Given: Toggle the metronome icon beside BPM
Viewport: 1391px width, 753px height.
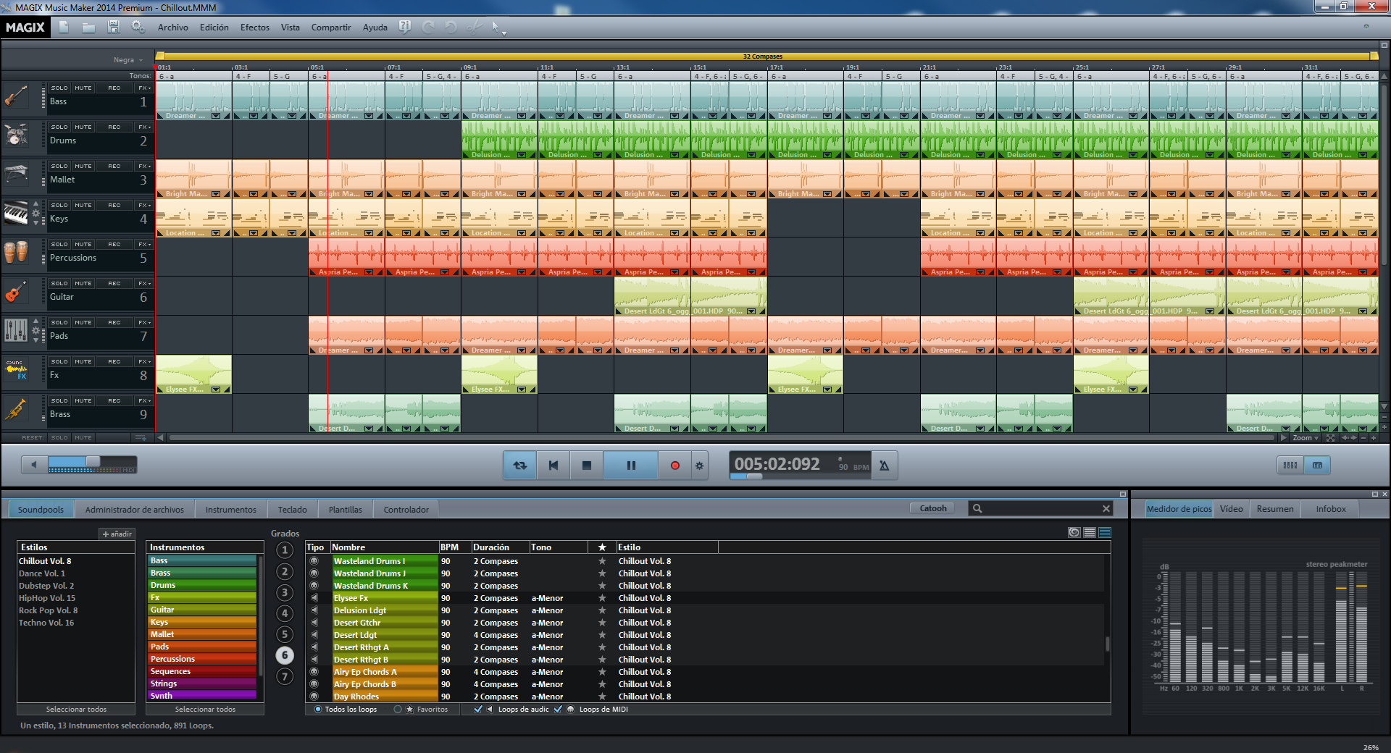Looking at the screenshot, I should [x=884, y=466].
